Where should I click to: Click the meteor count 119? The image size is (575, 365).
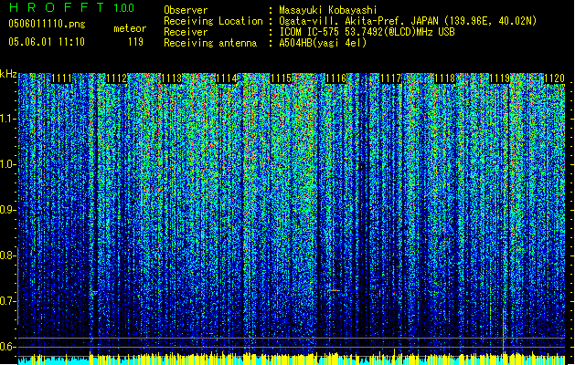click(135, 42)
